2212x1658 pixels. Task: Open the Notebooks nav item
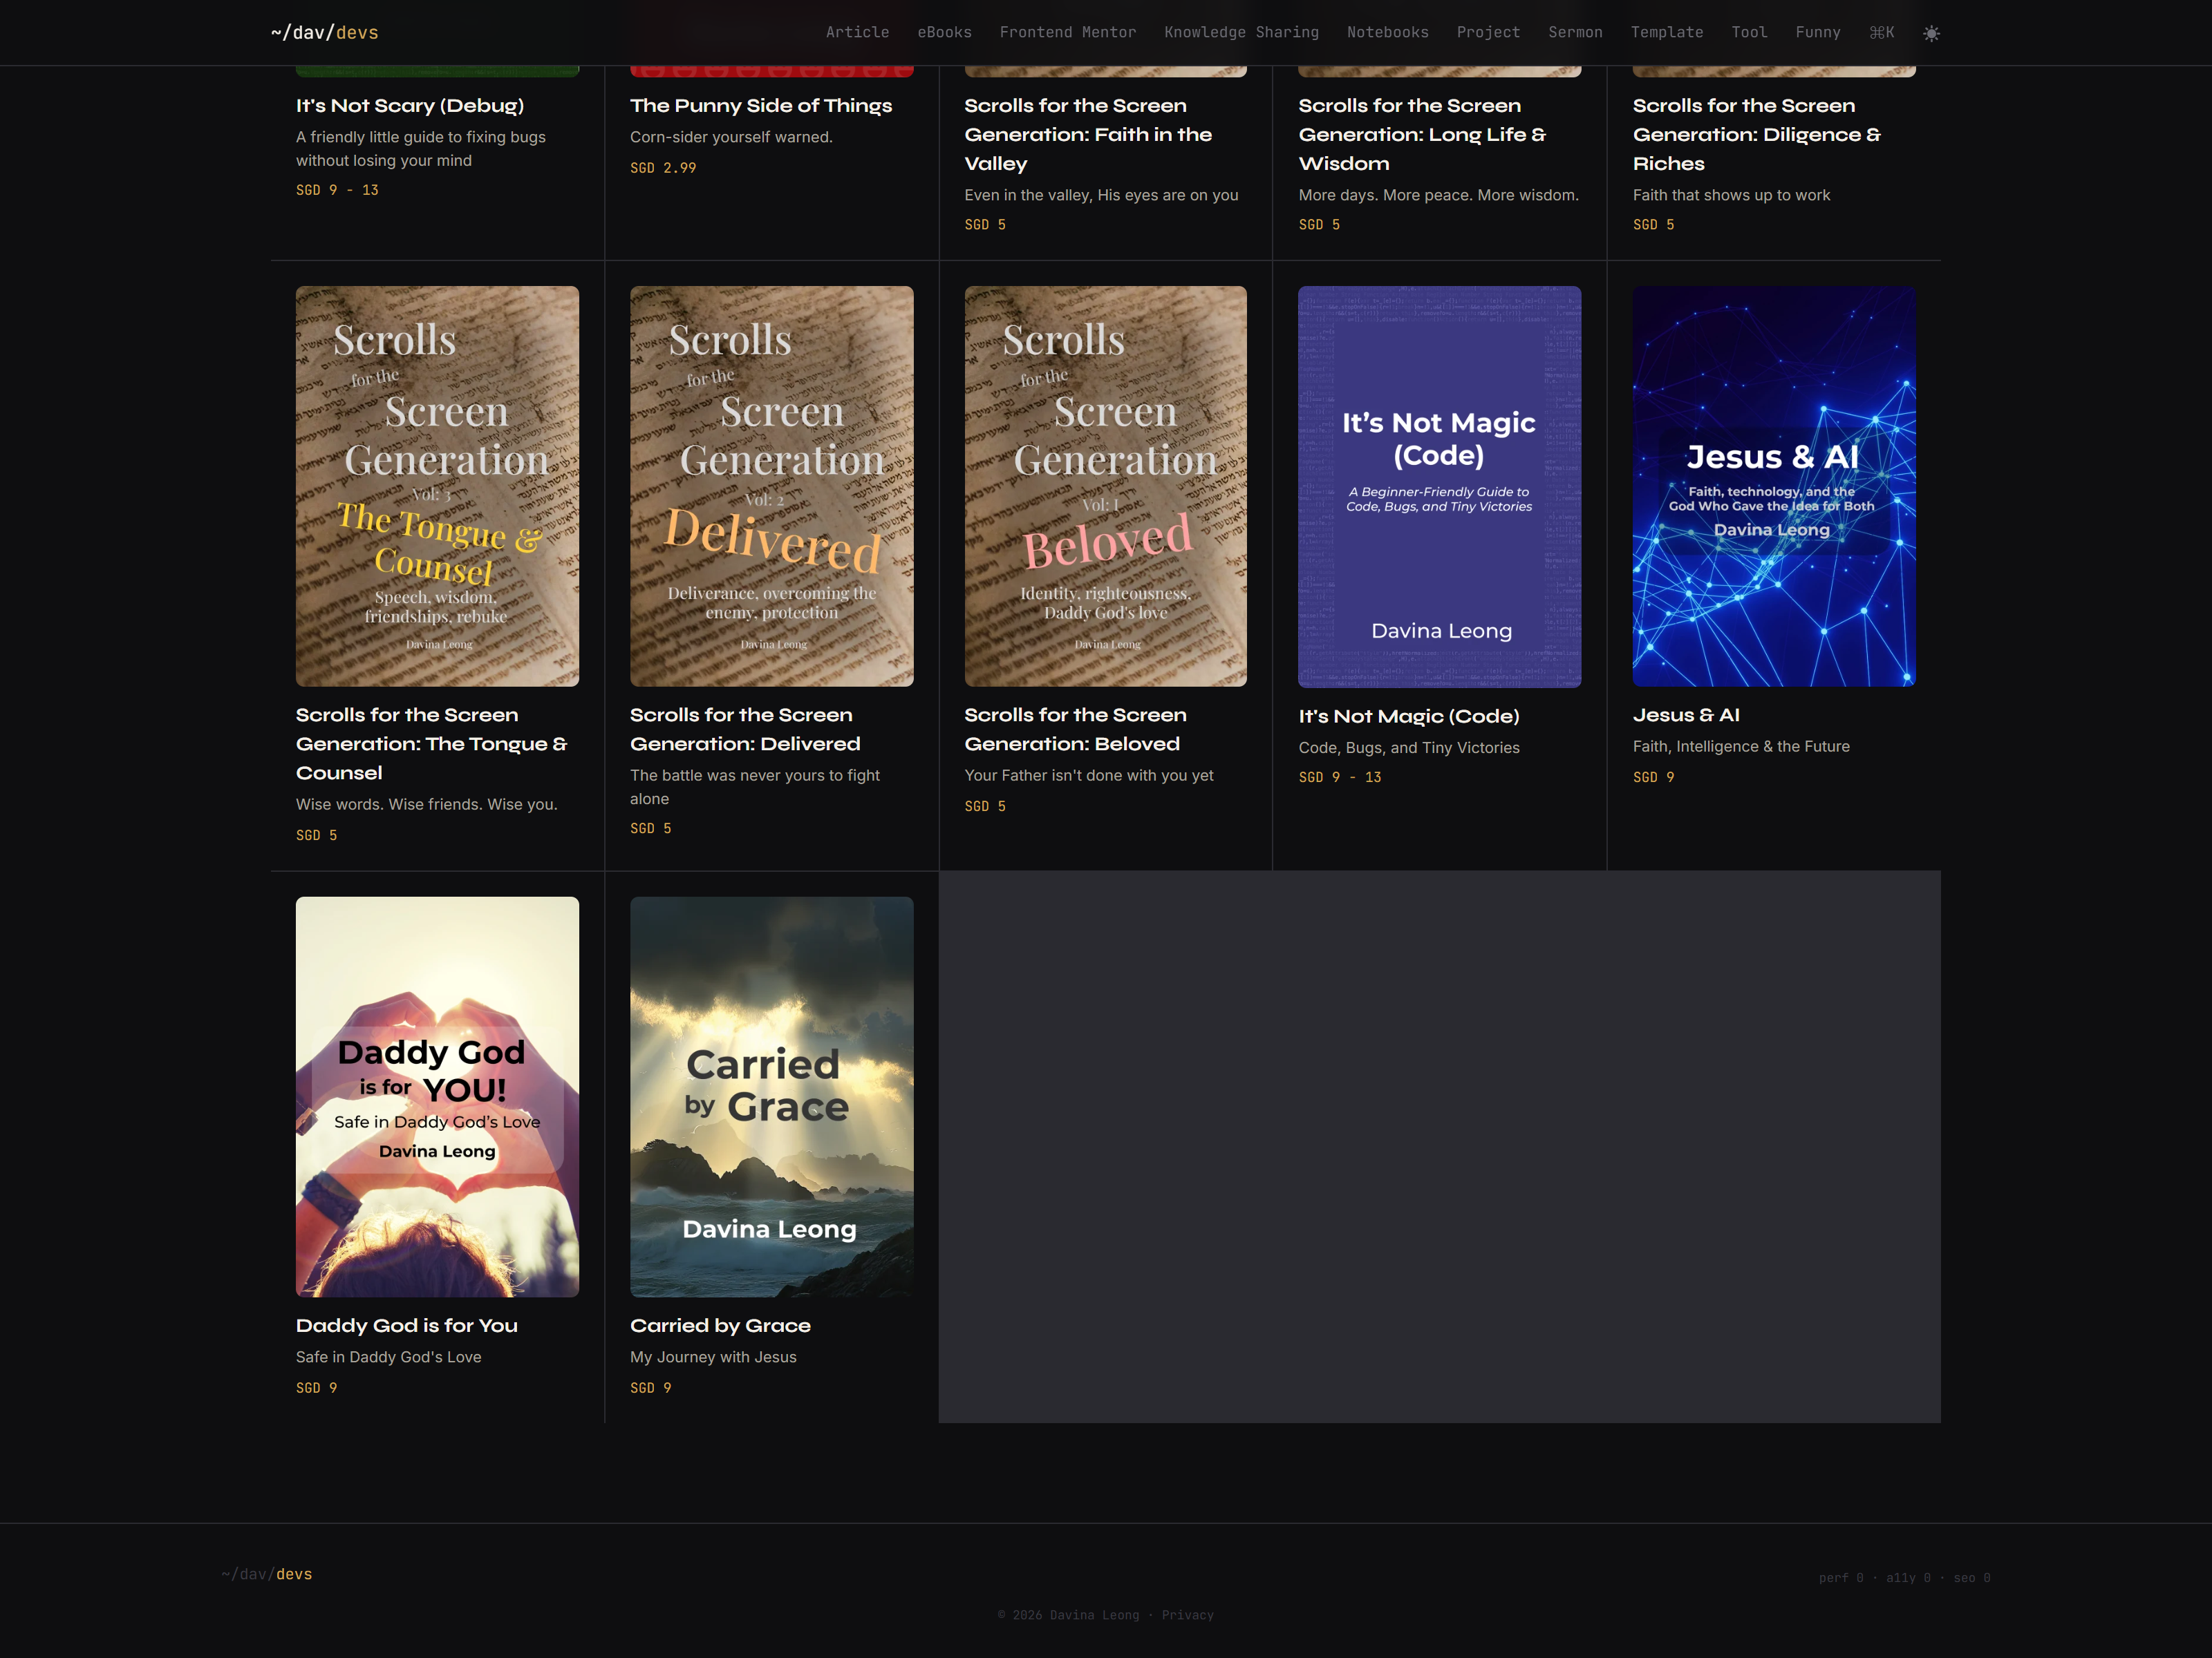click(x=1387, y=33)
